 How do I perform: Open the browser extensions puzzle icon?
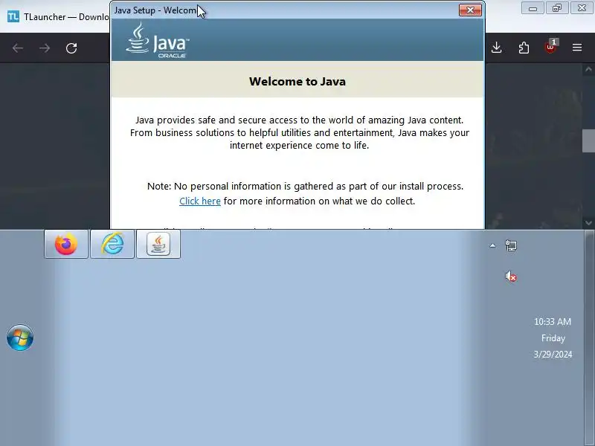[524, 48]
